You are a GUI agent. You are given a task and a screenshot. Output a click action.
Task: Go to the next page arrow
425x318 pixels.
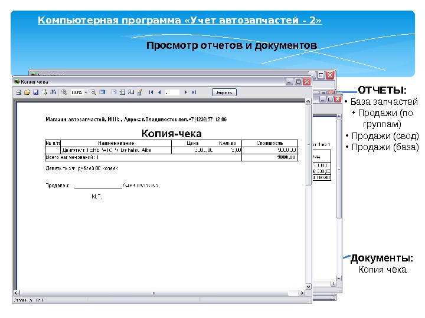pyautogui.click(x=186, y=92)
